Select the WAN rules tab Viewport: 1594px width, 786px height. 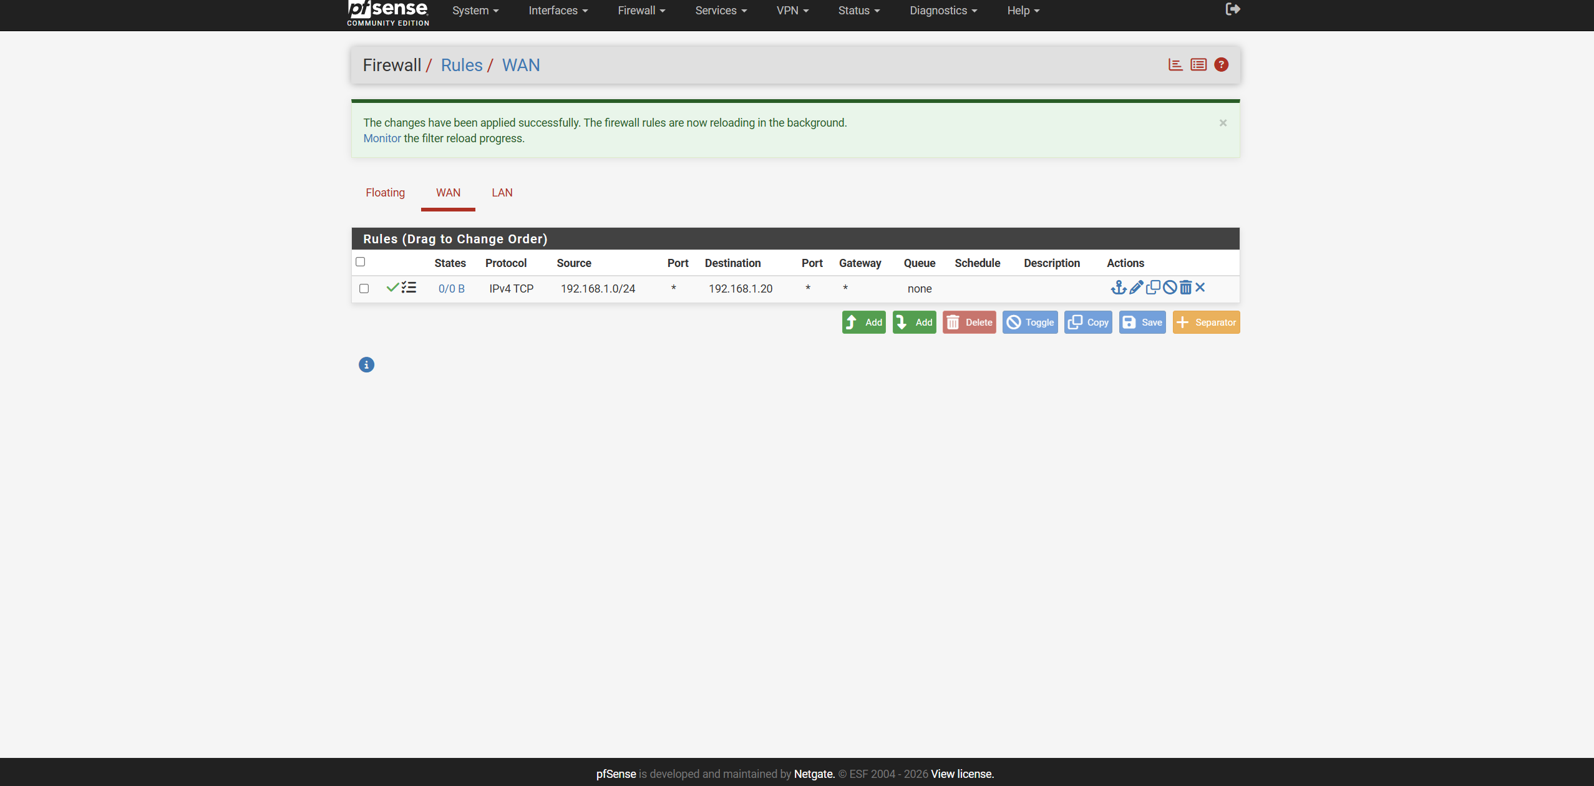click(448, 193)
